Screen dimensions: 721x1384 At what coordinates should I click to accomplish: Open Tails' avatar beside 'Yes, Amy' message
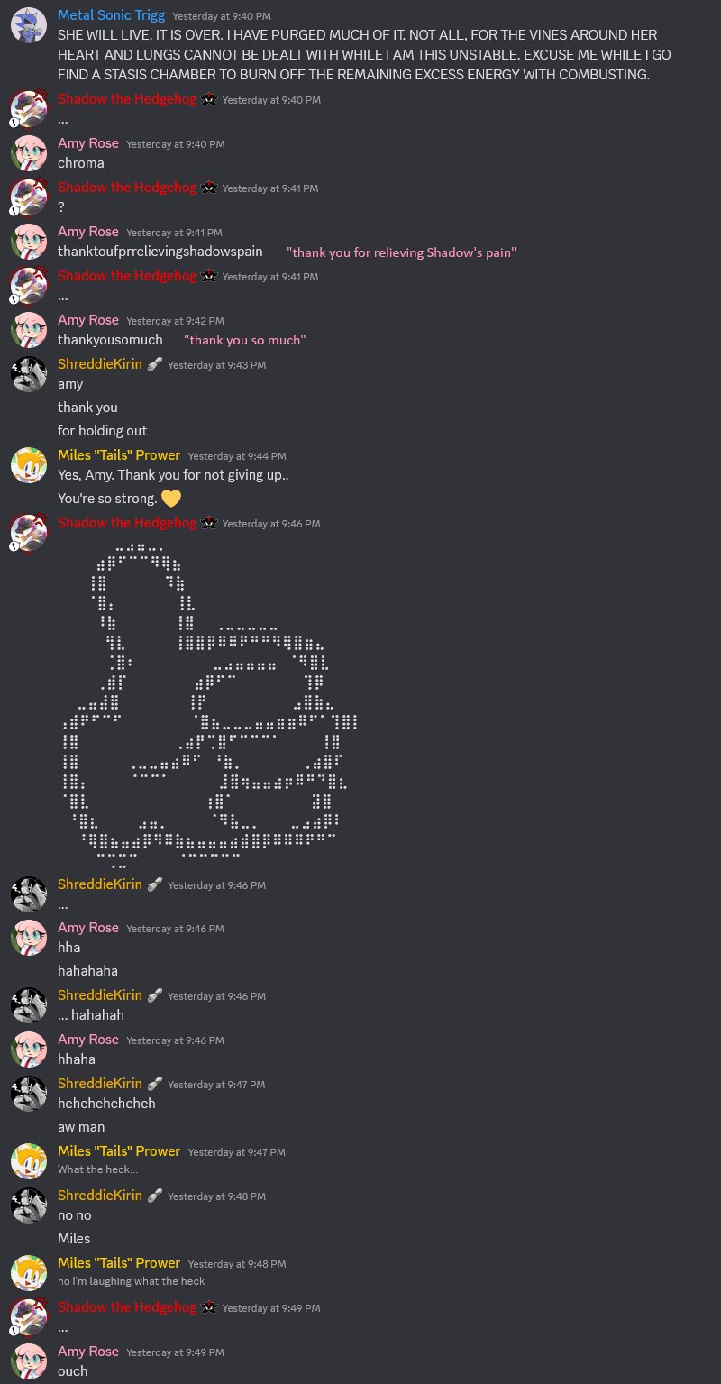coord(29,464)
